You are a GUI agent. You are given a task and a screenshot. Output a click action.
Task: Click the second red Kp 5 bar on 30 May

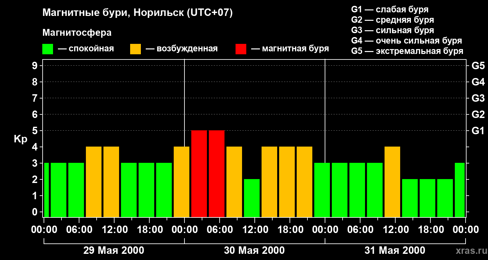click(x=217, y=174)
